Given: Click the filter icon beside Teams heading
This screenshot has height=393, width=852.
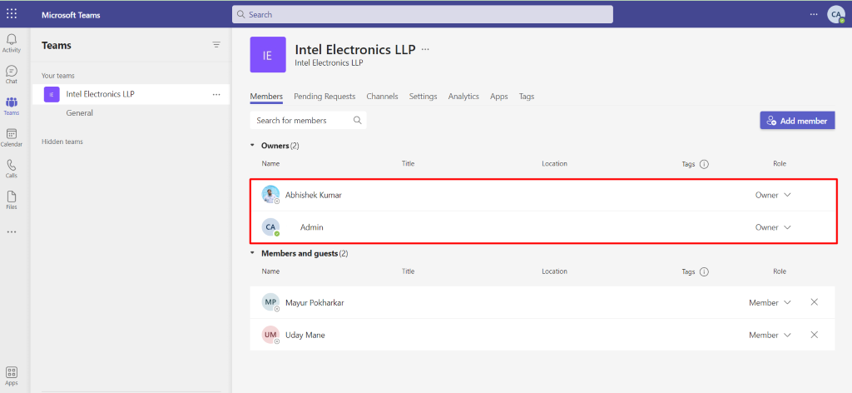Looking at the screenshot, I should [x=217, y=45].
